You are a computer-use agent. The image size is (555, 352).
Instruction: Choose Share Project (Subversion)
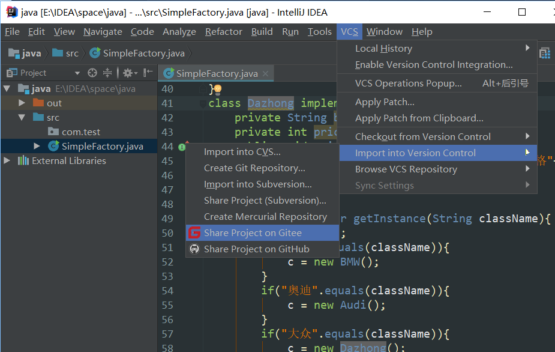pos(262,200)
